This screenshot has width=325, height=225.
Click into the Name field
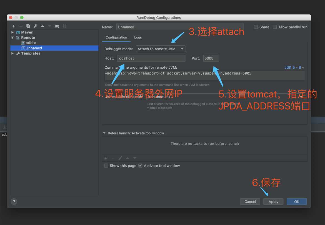pyautogui.click(x=180, y=27)
